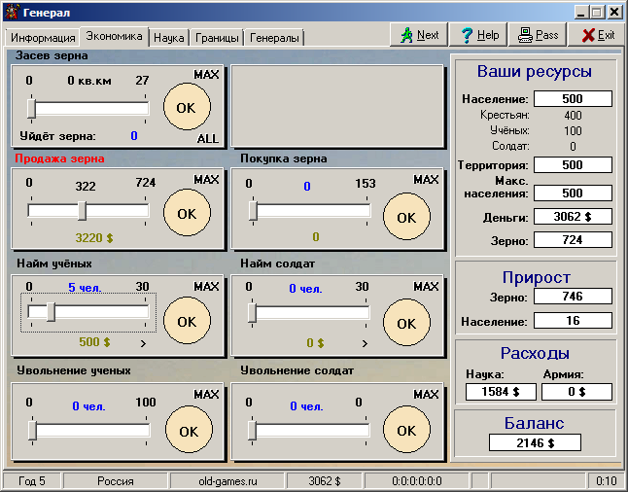Open the Наука tab
Viewport: 628px width, 492px height.
(x=169, y=38)
